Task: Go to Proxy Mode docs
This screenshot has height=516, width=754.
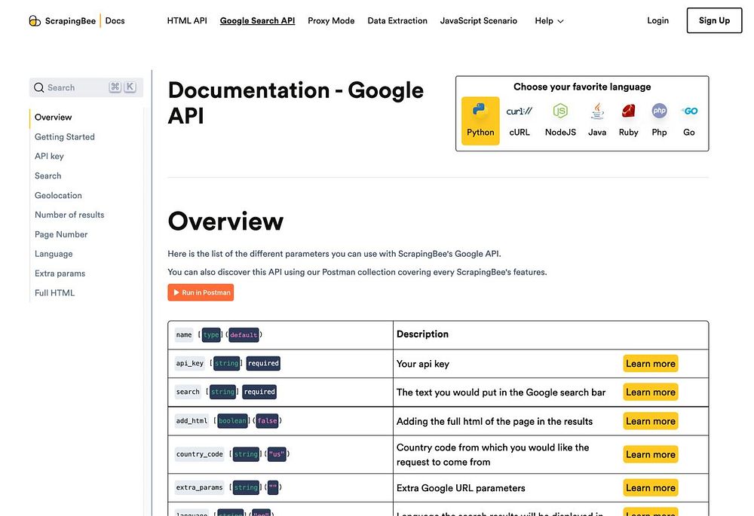Action: point(331,20)
